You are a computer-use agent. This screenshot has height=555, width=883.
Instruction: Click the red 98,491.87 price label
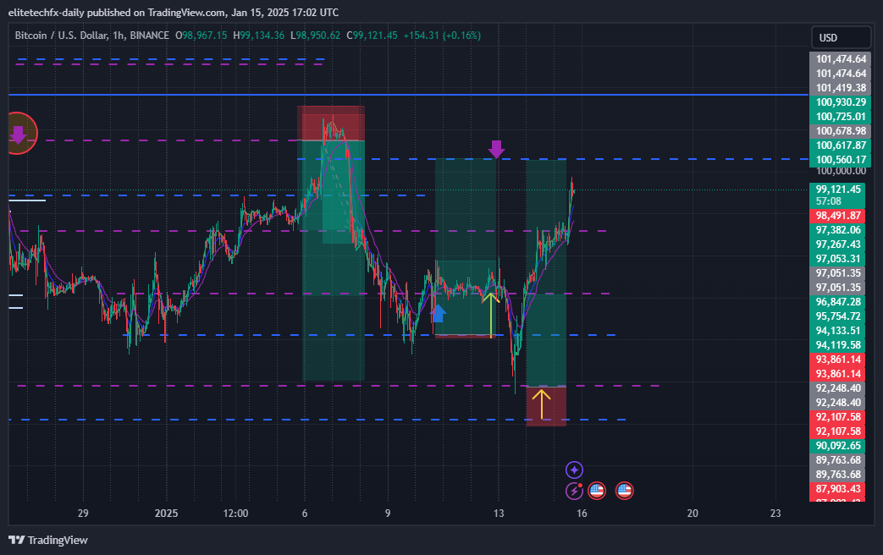tap(837, 216)
